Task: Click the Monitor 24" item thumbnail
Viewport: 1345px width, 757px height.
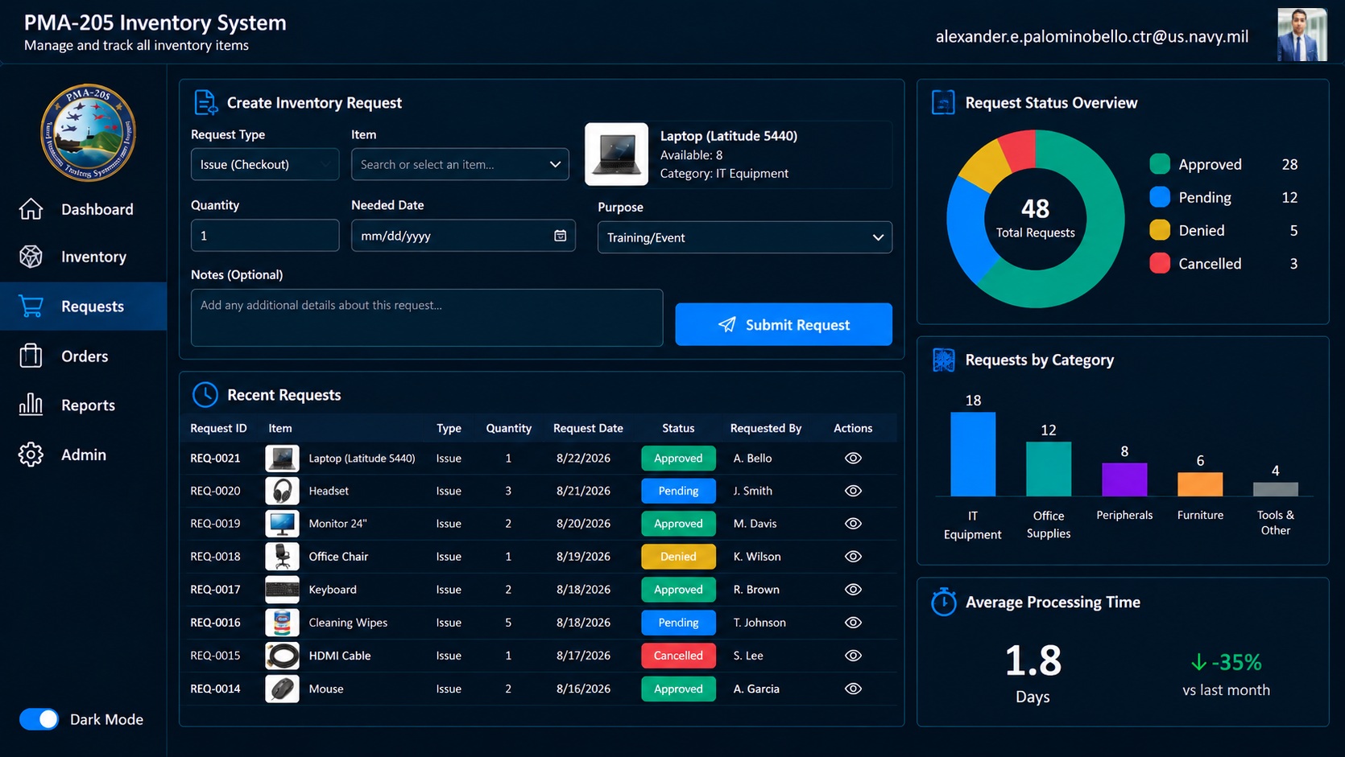Action: 282,524
